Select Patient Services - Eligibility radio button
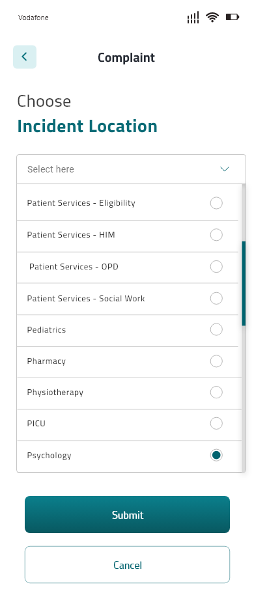Image resolution: width=254 pixels, height=604 pixels. coord(216,203)
